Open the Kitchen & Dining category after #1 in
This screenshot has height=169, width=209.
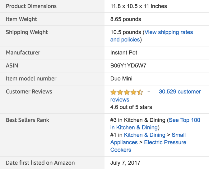(145, 135)
